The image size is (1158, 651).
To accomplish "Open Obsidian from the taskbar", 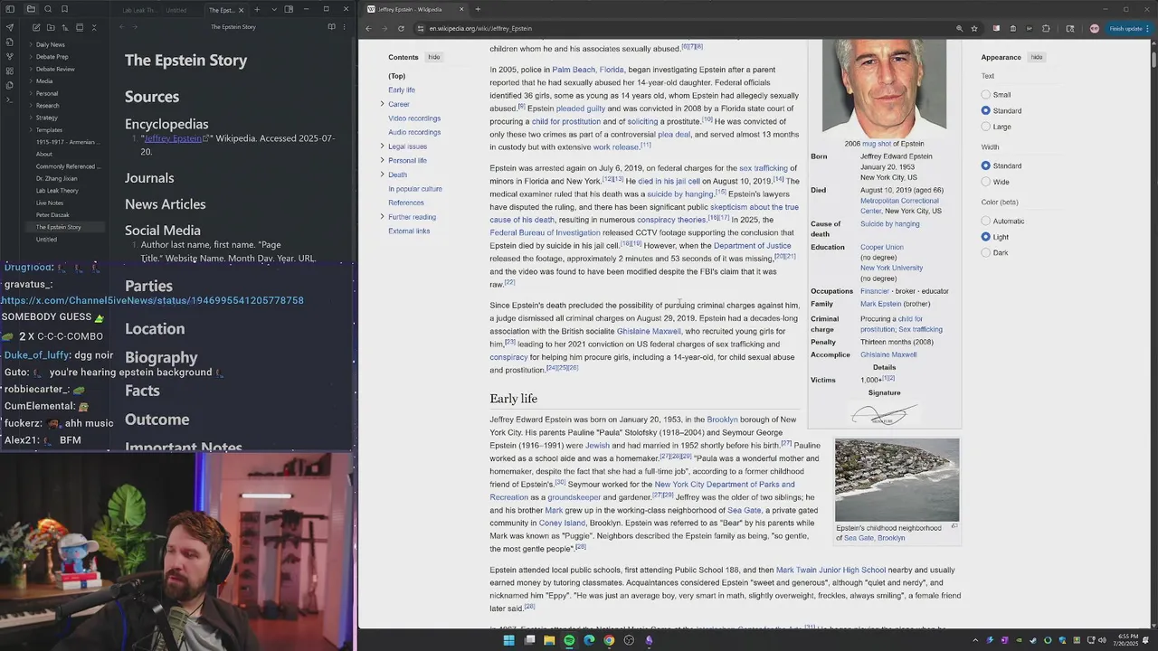I will [x=649, y=640].
